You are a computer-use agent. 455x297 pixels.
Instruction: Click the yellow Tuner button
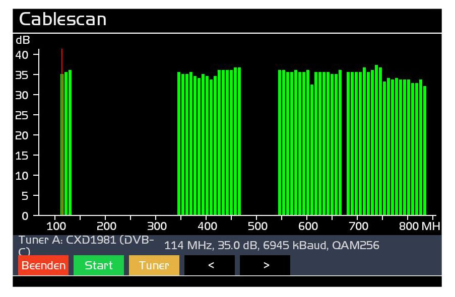point(154,265)
